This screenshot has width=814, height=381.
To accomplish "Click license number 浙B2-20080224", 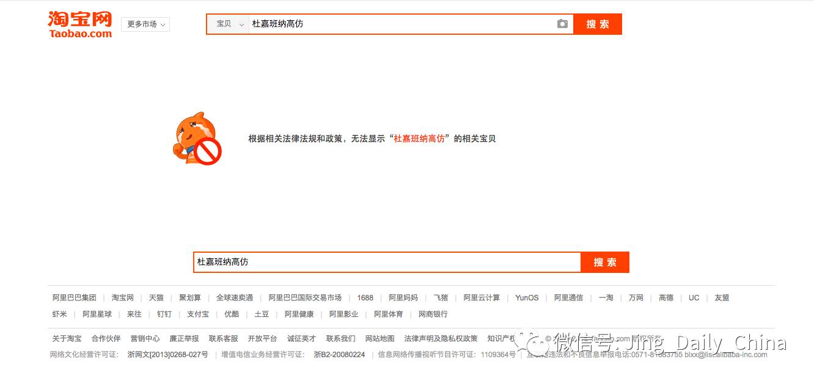I will (x=339, y=354).
